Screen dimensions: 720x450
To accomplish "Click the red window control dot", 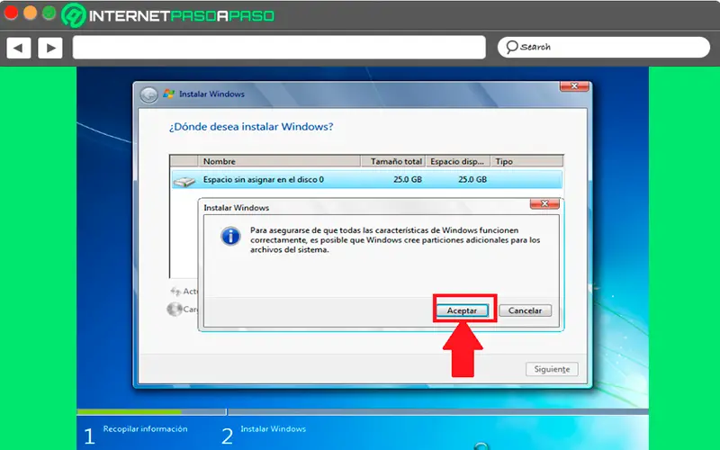I will (x=11, y=13).
